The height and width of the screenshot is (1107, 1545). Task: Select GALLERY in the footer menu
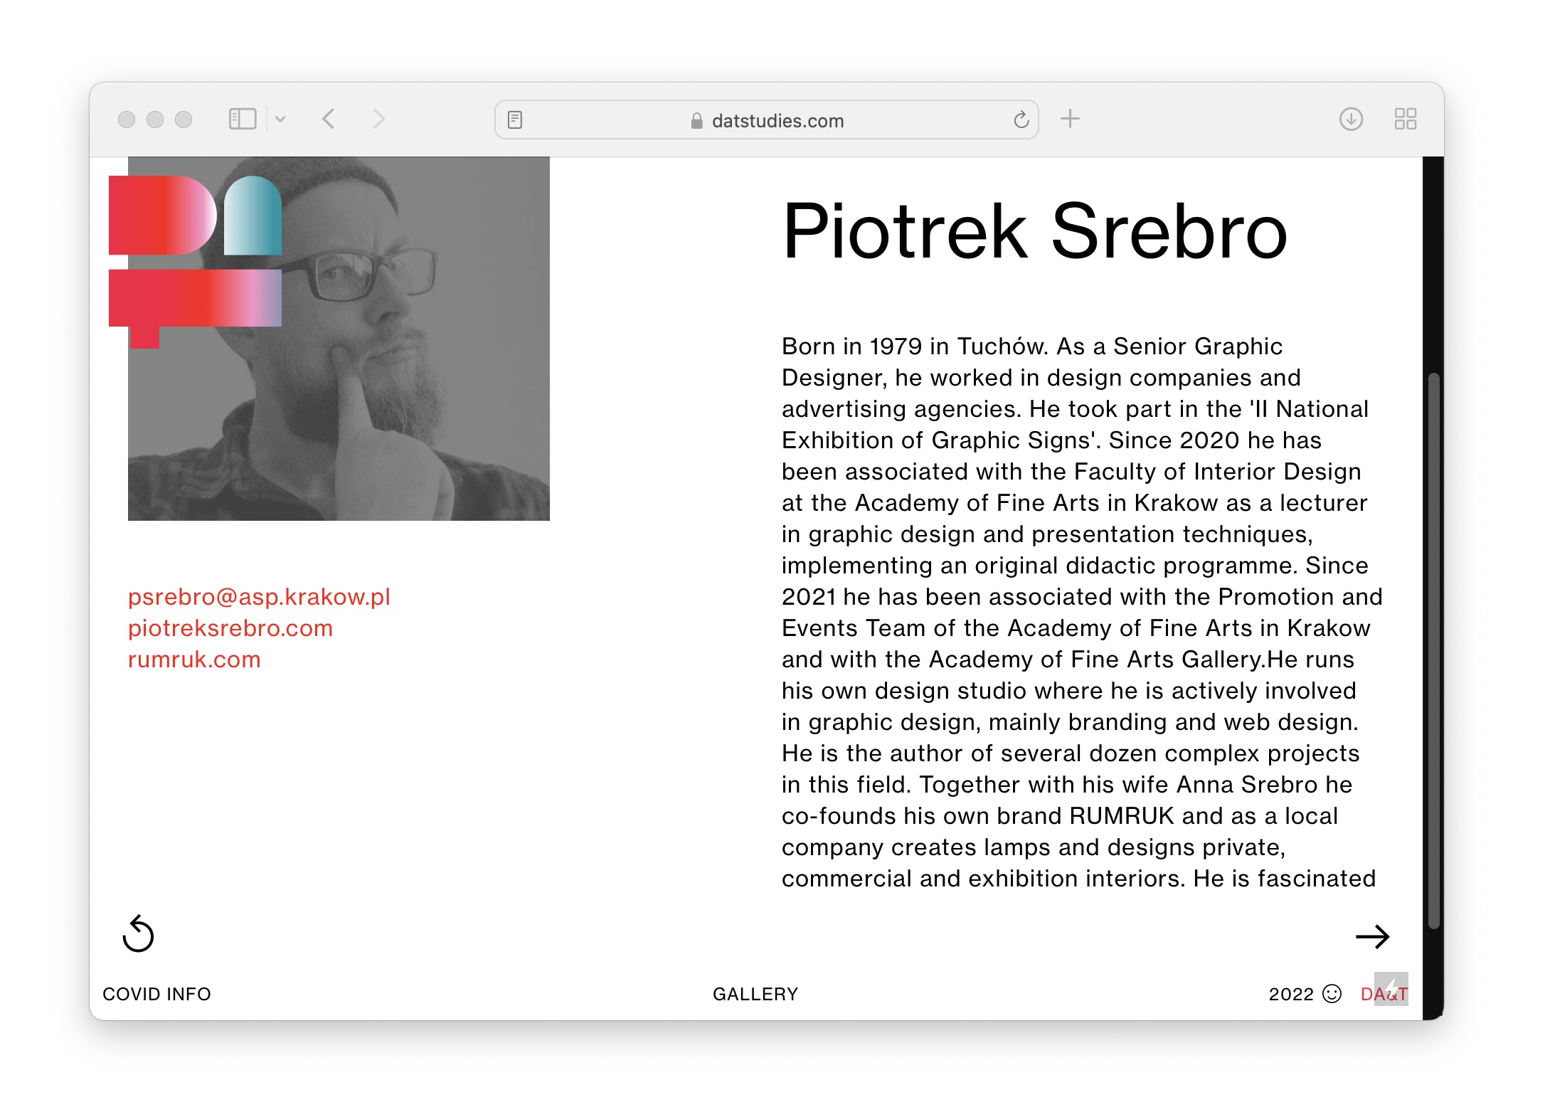(755, 994)
